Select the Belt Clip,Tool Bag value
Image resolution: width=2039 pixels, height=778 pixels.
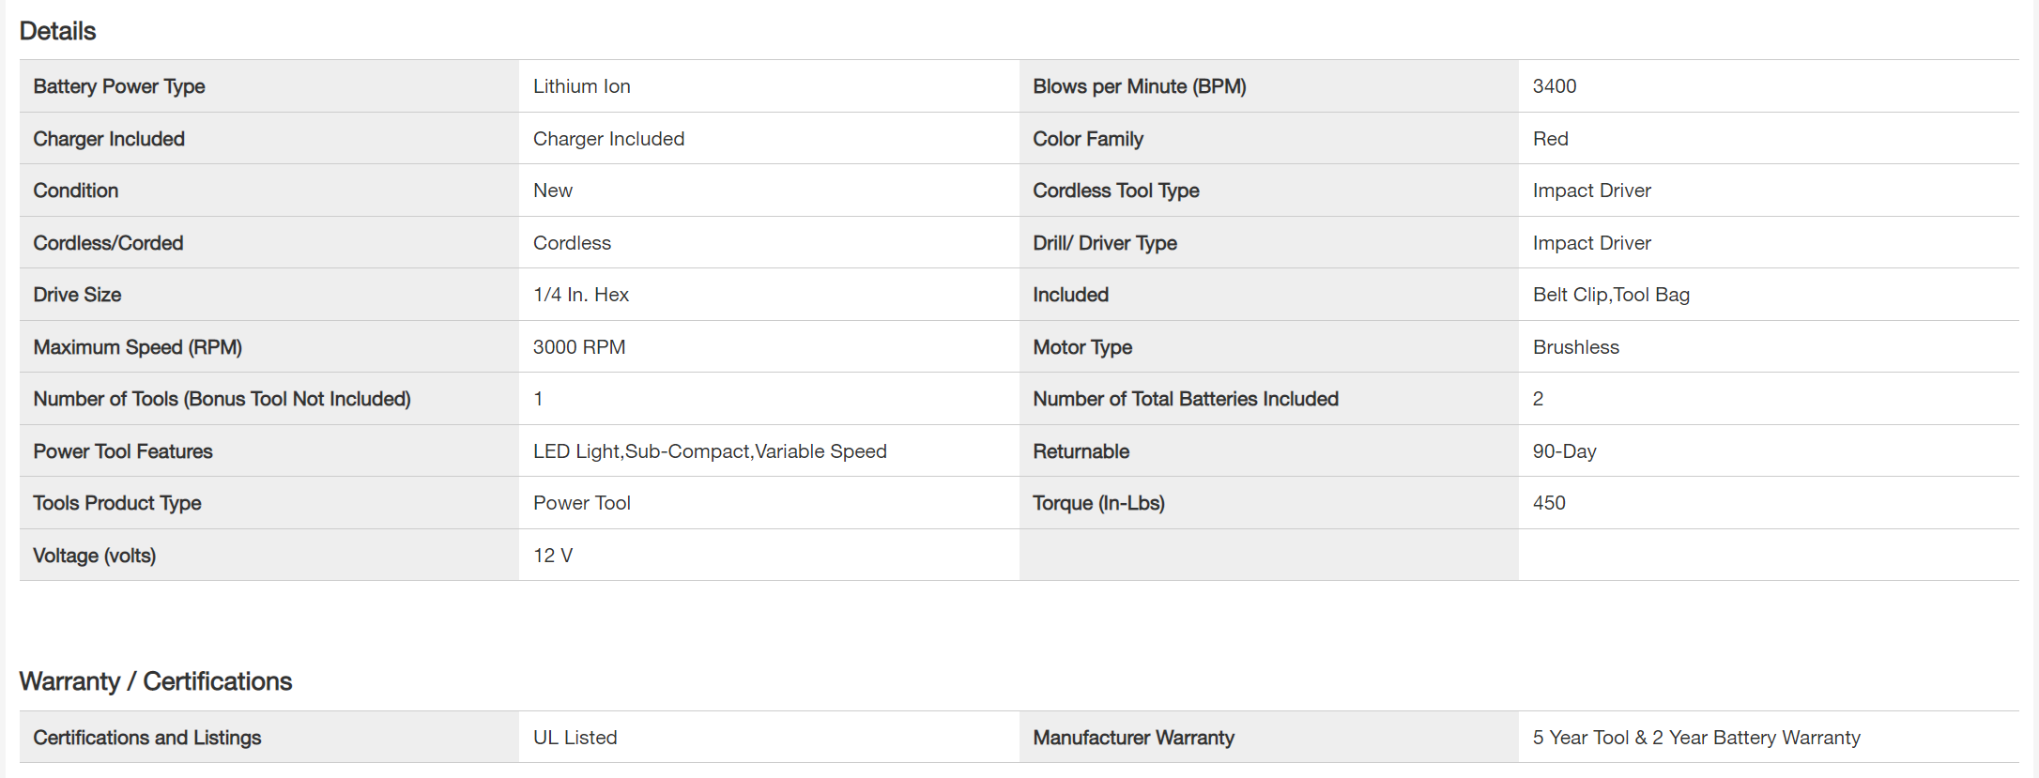(x=1610, y=295)
